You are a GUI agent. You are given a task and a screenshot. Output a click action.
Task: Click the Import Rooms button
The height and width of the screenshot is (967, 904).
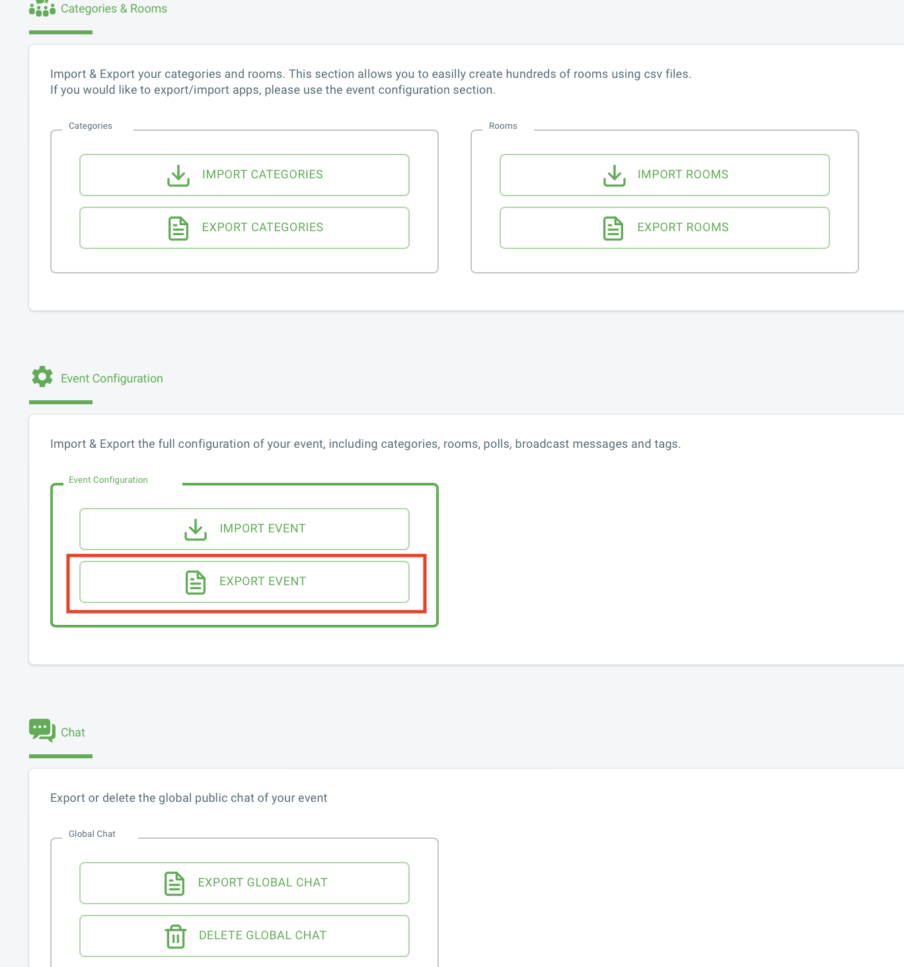click(x=665, y=175)
